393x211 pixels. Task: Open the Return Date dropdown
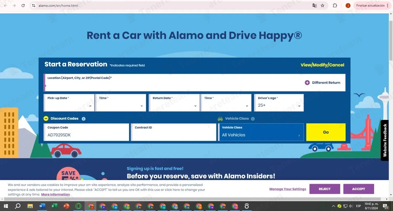(174, 103)
